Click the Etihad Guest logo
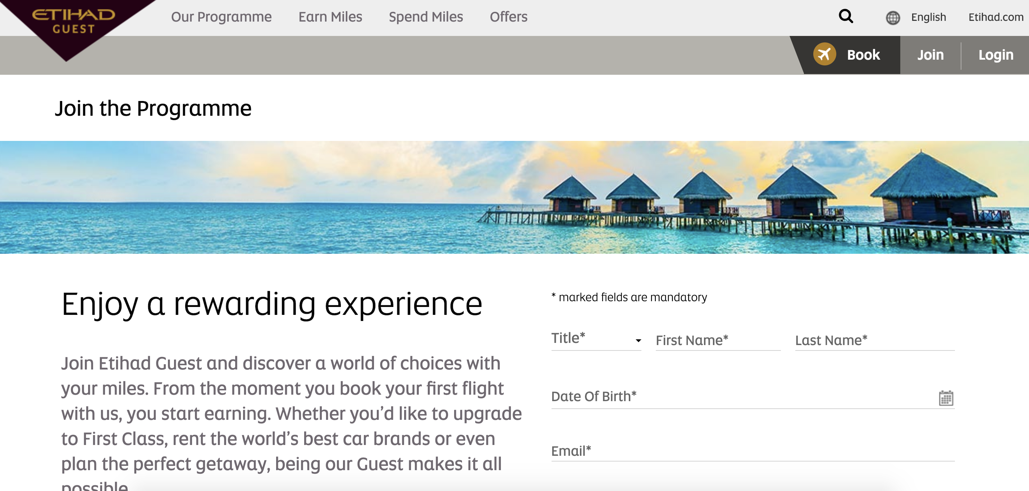The image size is (1029, 491). coord(73,22)
